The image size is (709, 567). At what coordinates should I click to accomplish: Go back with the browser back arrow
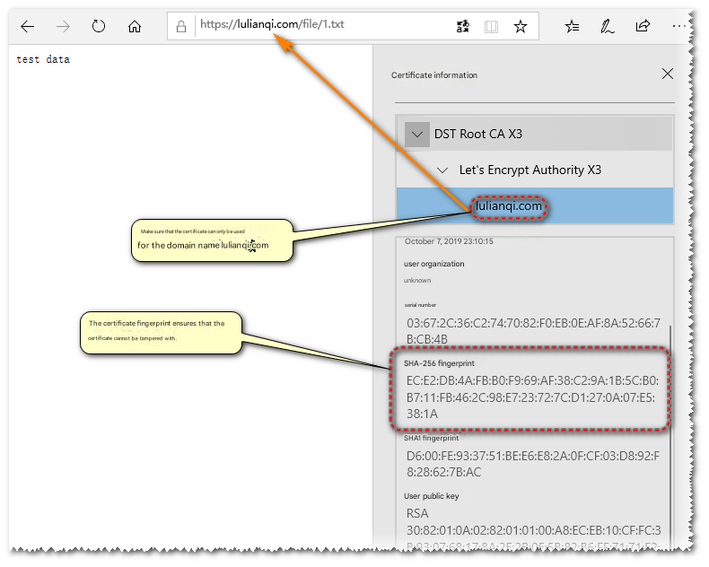(28, 27)
